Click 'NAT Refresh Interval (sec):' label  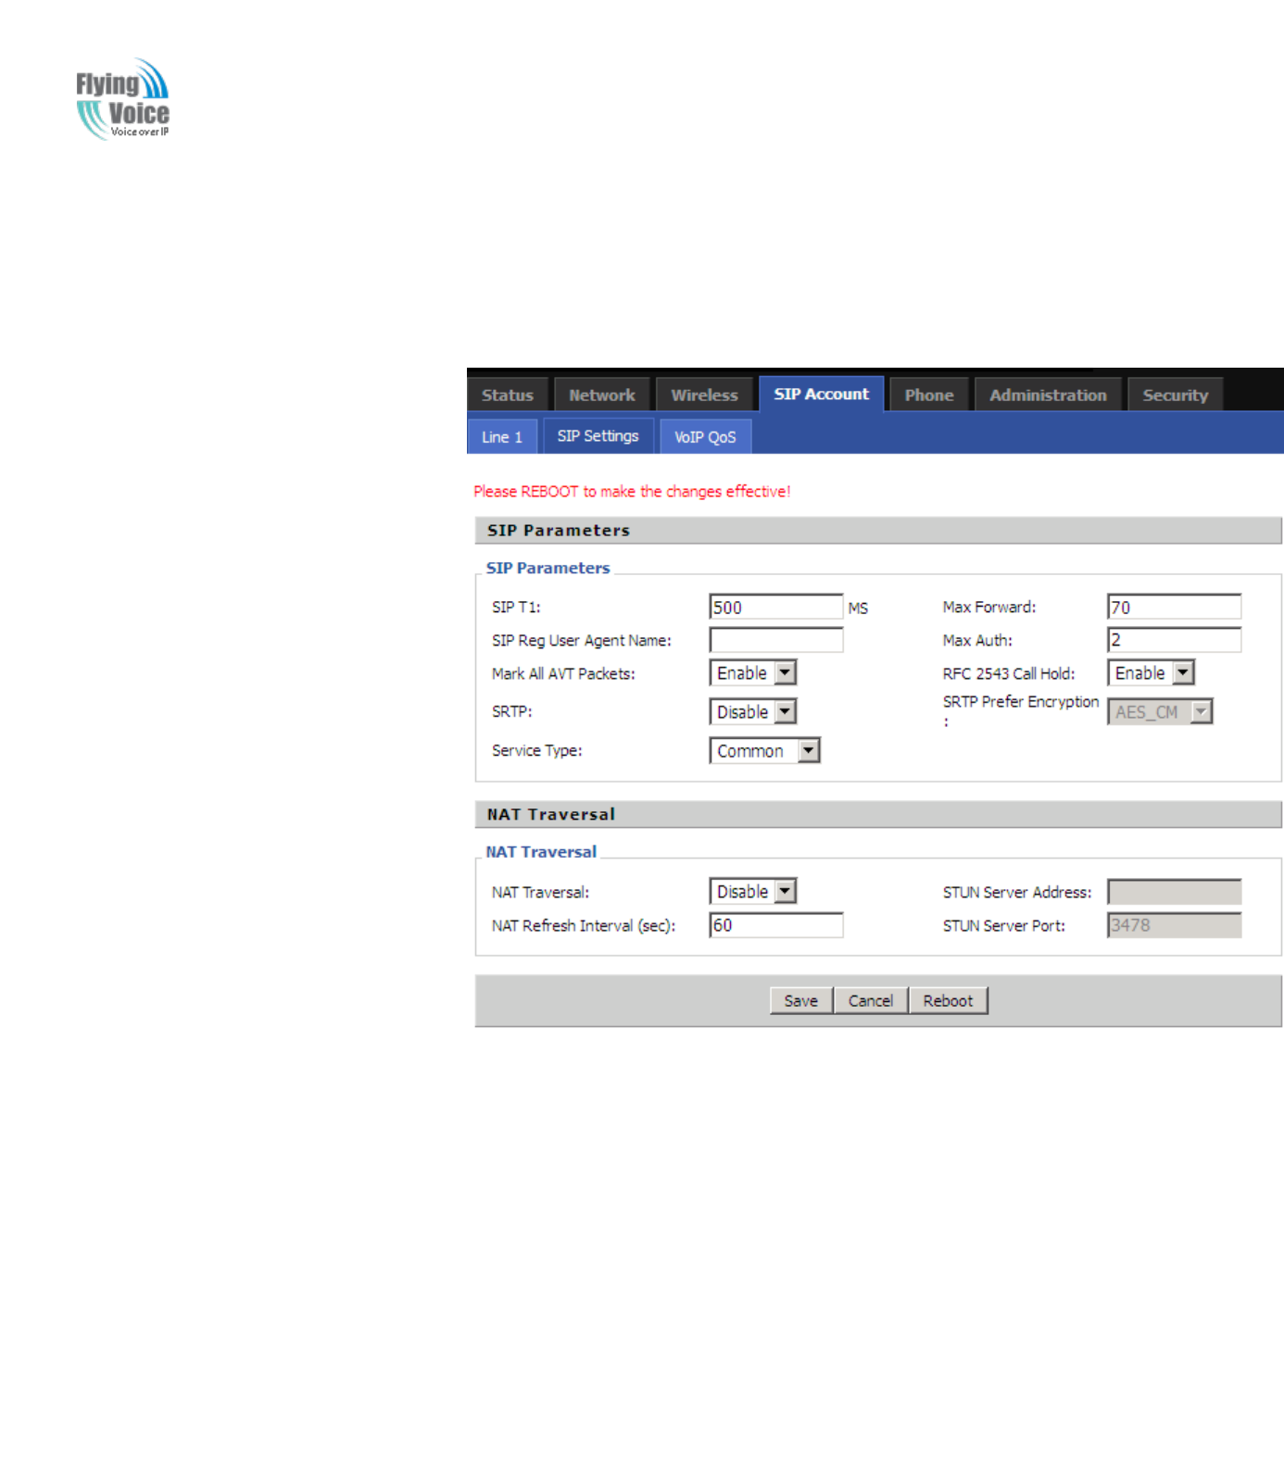point(584,925)
